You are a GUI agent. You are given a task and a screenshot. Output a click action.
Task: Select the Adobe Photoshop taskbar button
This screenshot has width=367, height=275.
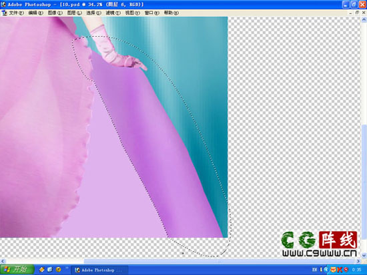tap(99, 270)
